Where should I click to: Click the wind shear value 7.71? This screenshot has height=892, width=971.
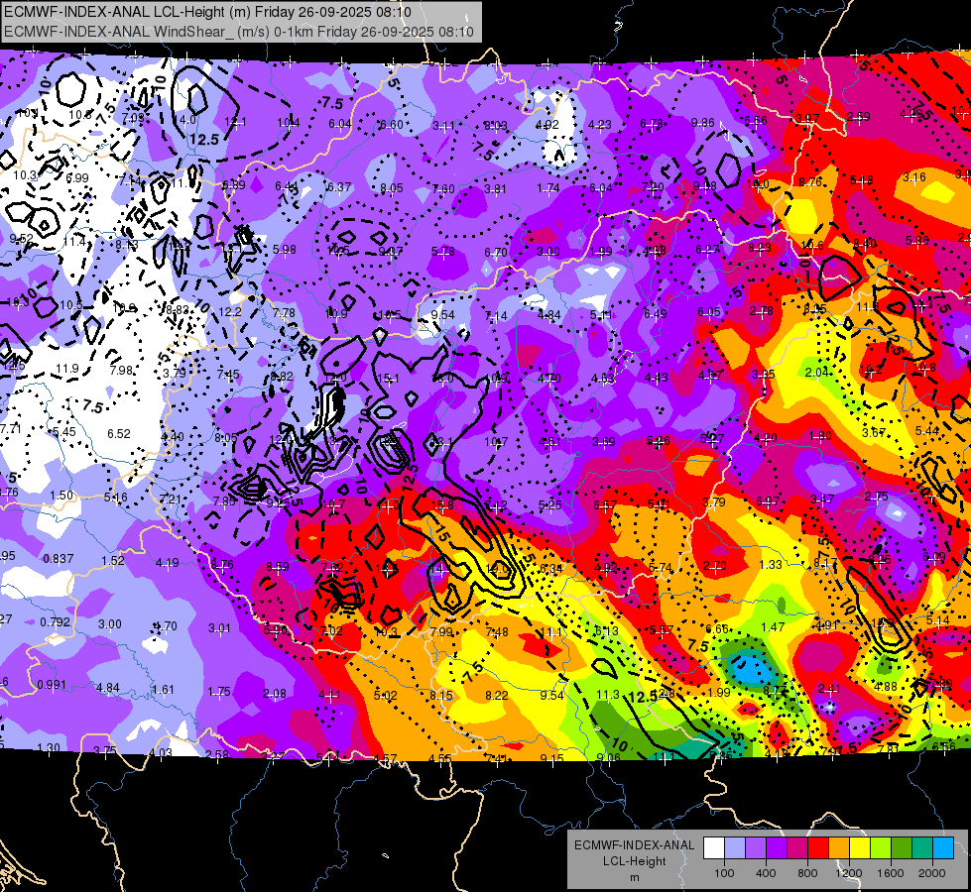pyautogui.click(x=11, y=429)
